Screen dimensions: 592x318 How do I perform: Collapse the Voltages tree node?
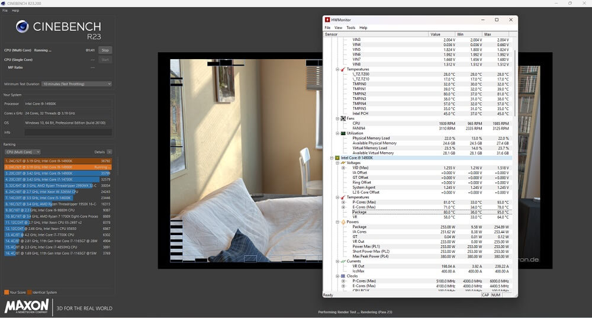(337, 163)
